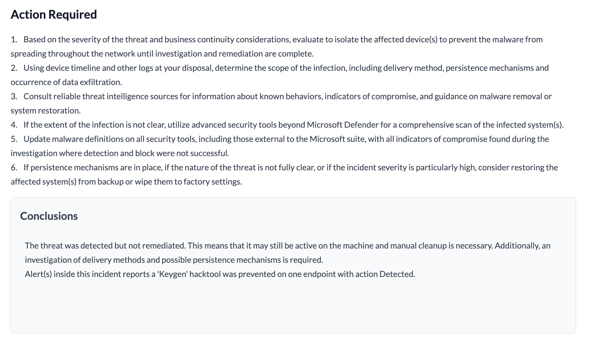Click the text 'occurrence of data exfiltration'

point(66,82)
